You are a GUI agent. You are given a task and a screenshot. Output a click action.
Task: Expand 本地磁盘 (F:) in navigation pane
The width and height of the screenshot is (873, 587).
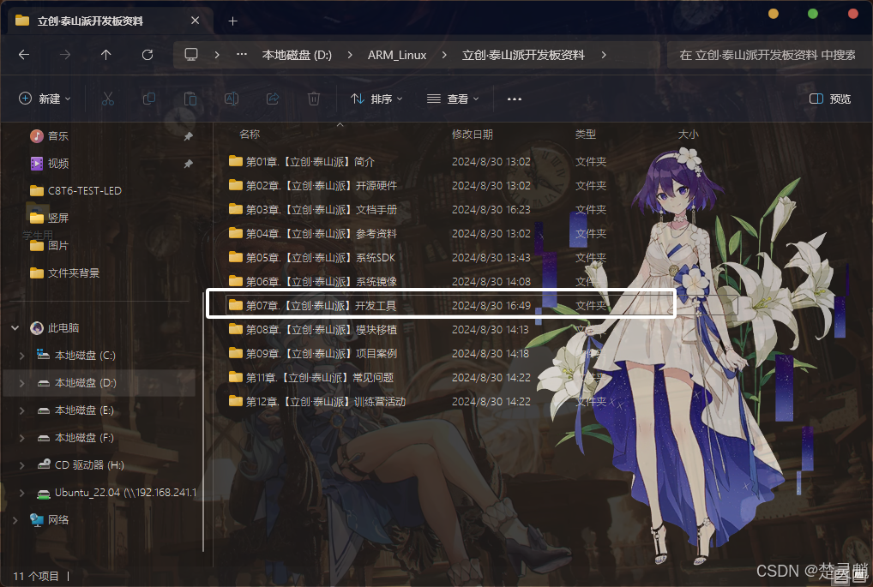[x=22, y=438]
